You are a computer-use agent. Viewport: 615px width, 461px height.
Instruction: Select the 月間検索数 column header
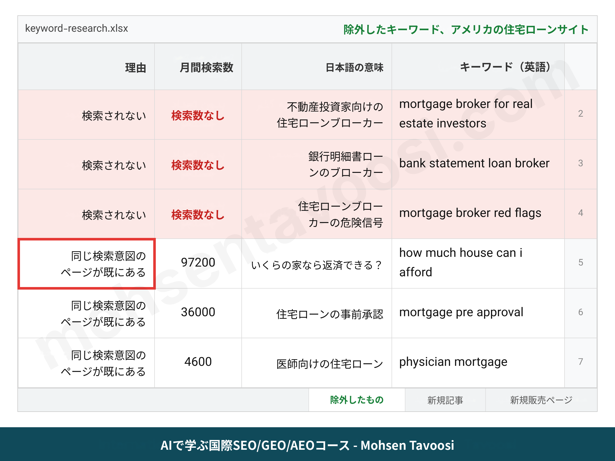pyautogui.click(x=198, y=67)
